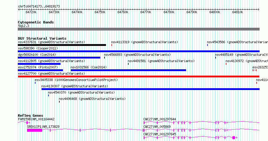The width and height of the screenshot is (268, 141).
Task: Click the nsv4491581 black variant marker
Action: point(128,64)
